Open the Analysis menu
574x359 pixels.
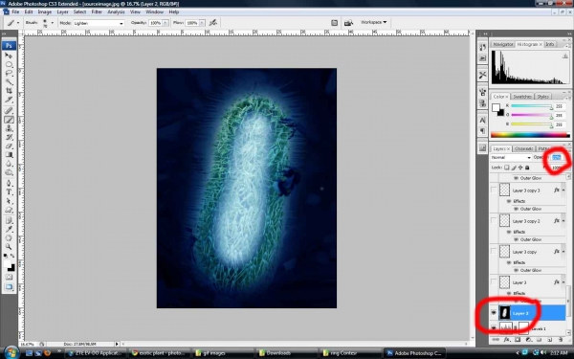(116, 11)
